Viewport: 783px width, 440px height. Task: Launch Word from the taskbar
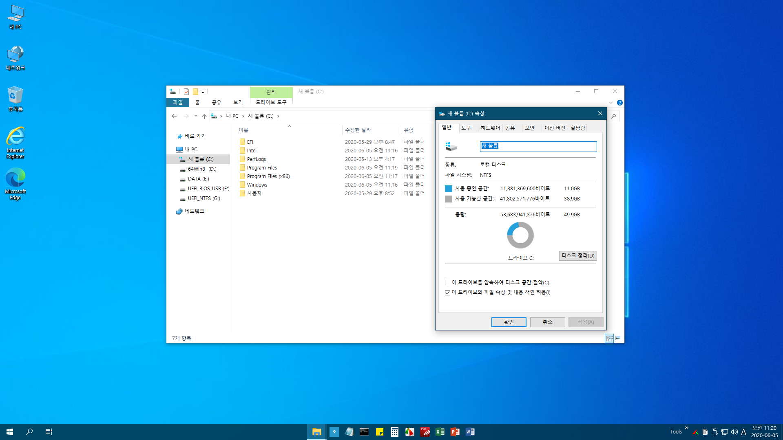(470, 432)
